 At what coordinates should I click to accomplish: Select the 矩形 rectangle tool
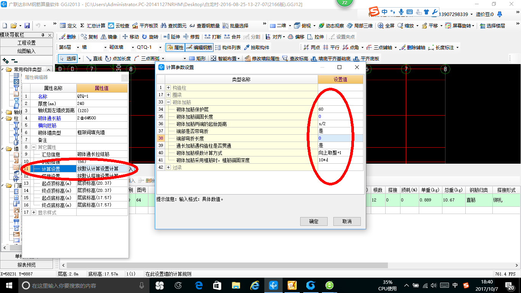[x=198, y=58]
